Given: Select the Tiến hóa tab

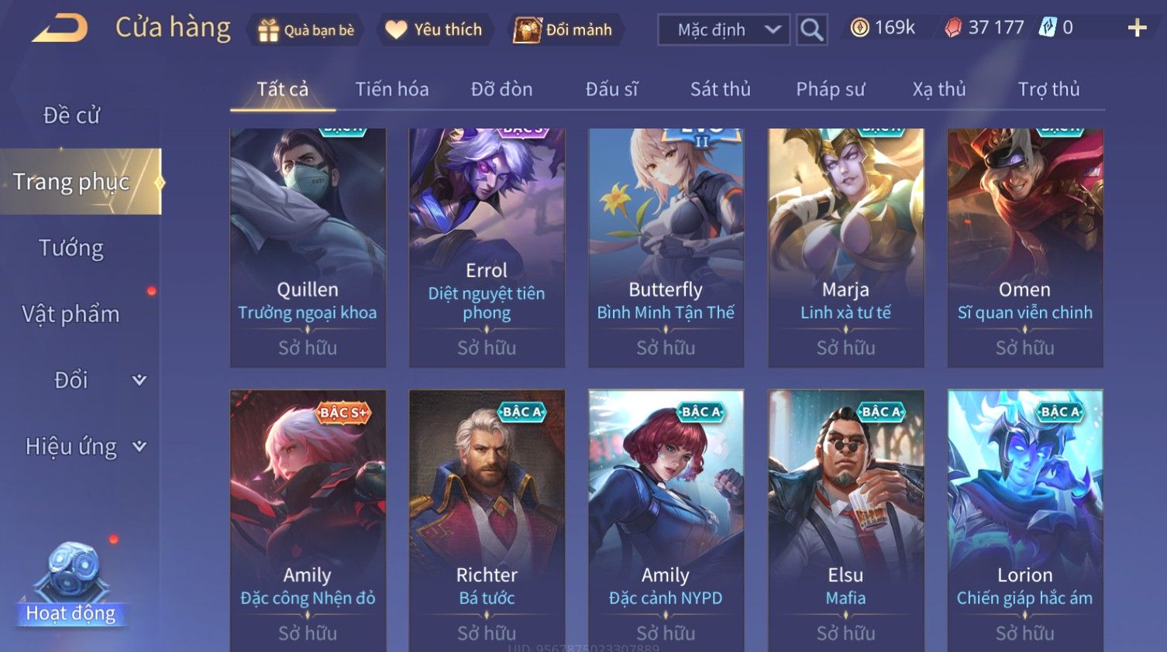Looking at the screenshot, I should (392, 90).
